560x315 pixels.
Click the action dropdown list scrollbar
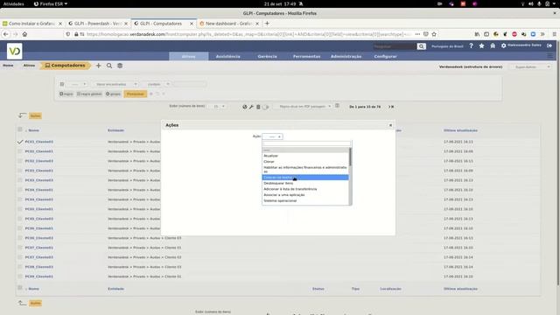pyautogui.click(x=350, y=157)
